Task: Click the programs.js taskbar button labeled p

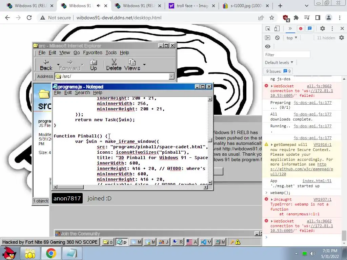Action: pyautogui.click(x=122, y=242)
